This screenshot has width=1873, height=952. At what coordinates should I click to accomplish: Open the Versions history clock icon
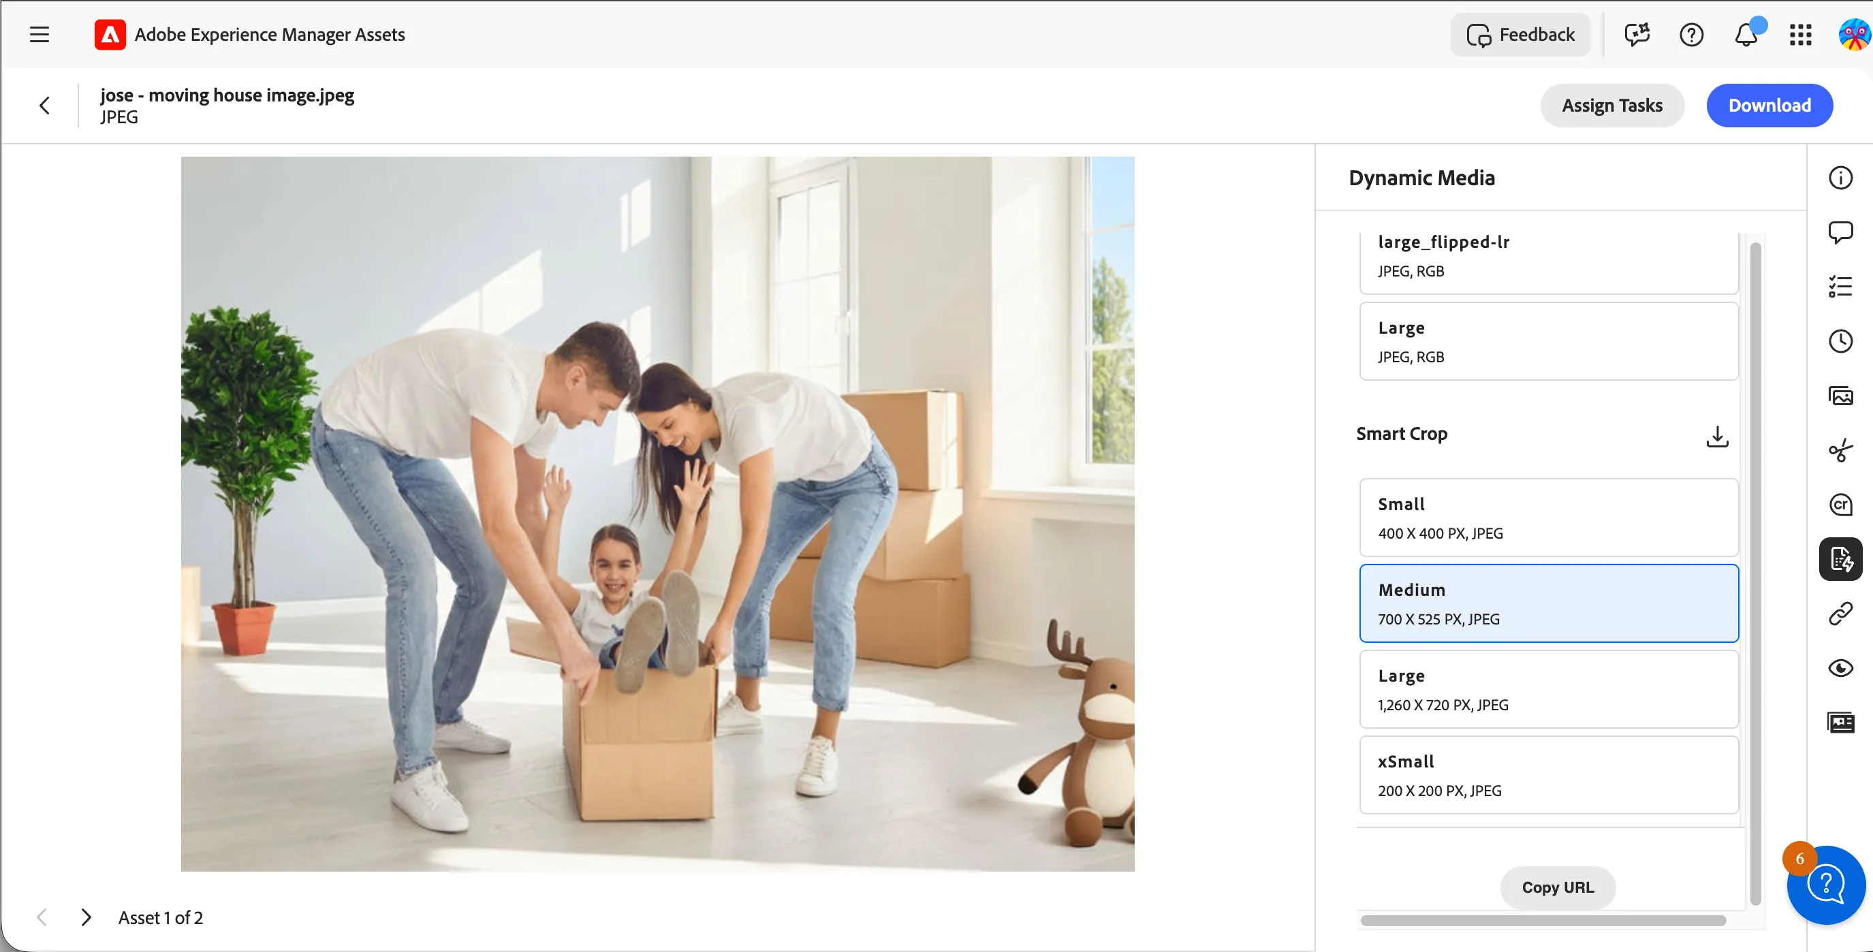pos(1840,342)
